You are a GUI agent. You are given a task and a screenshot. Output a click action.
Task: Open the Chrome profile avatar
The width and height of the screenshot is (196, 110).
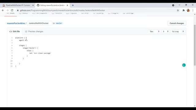pos(188,10)
